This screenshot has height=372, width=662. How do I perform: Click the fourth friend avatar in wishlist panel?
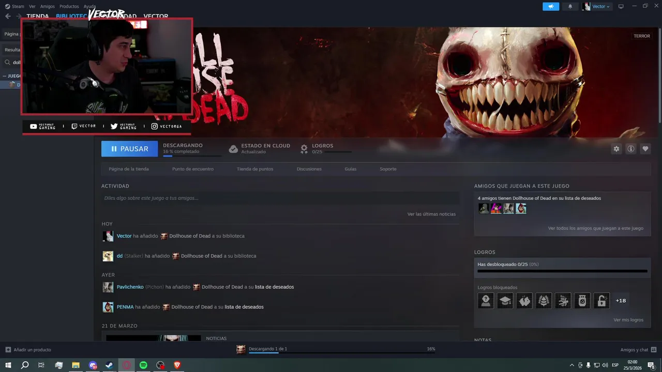(521, 208)
